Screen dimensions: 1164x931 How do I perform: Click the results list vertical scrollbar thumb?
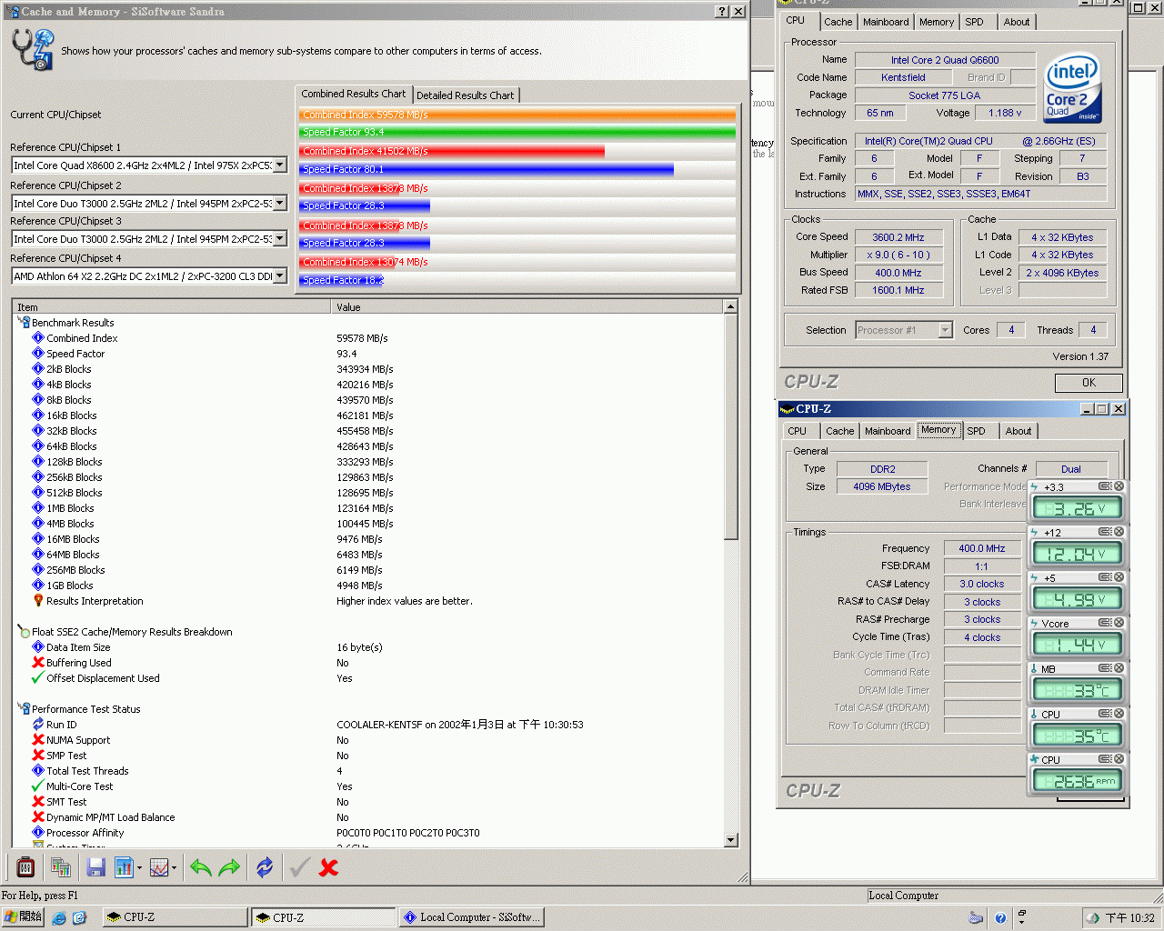point(731,425)
